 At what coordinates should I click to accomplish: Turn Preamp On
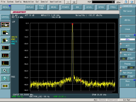[x=124, y=68]
